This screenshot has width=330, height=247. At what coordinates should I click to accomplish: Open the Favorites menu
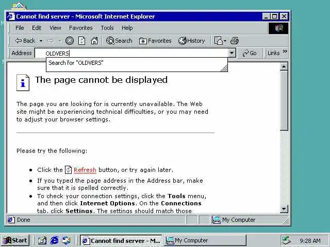(81, 28)
